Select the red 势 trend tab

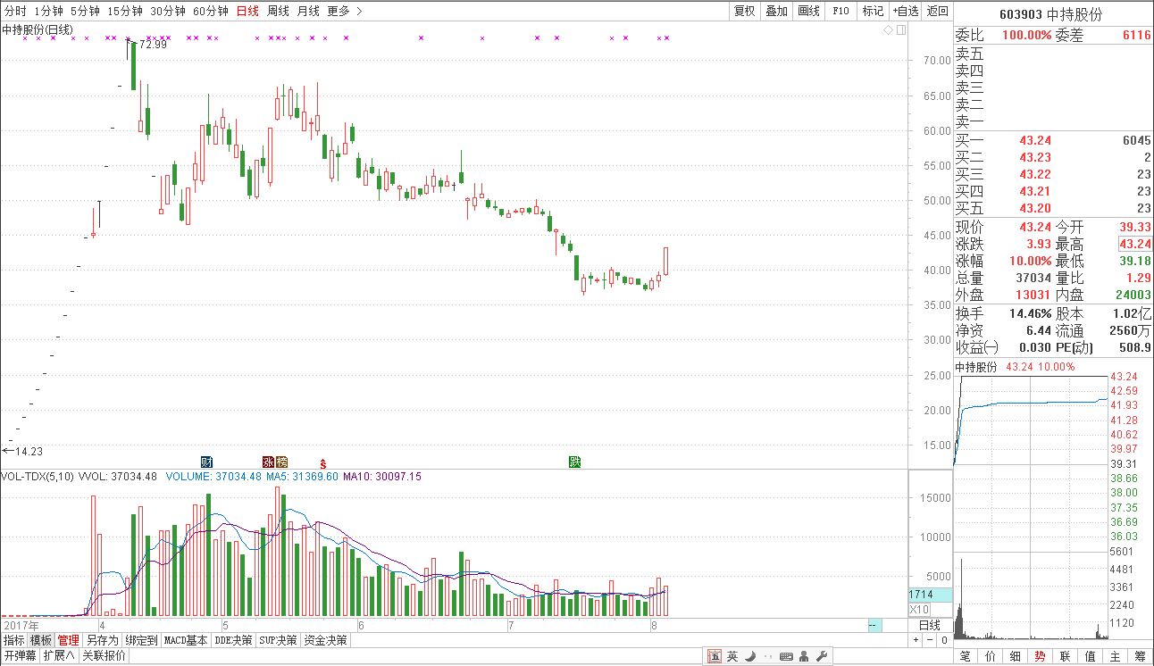[1041, 656]
